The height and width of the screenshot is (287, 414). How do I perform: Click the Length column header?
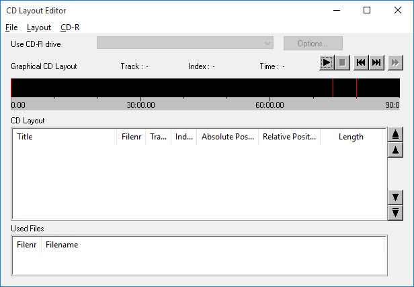pos(351,137)
